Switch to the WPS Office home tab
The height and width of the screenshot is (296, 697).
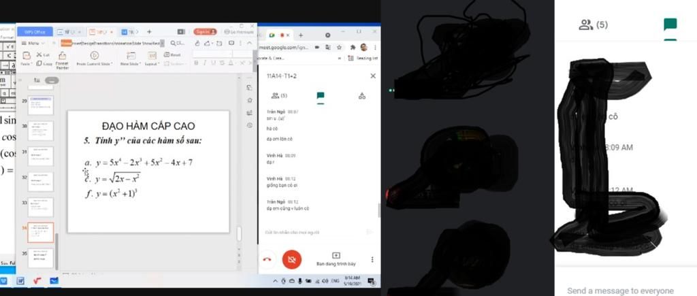(x=35, y=32)
